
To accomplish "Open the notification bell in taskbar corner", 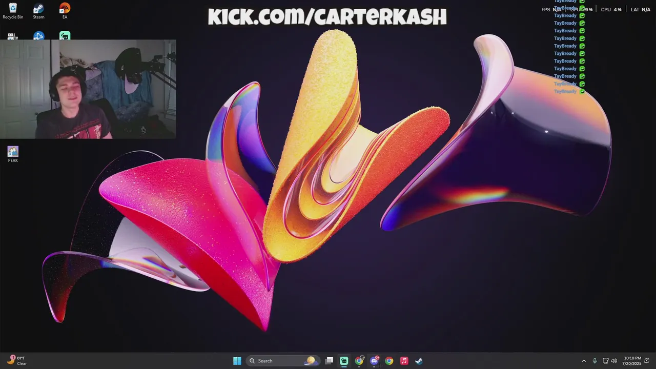I will coord(647,361).
